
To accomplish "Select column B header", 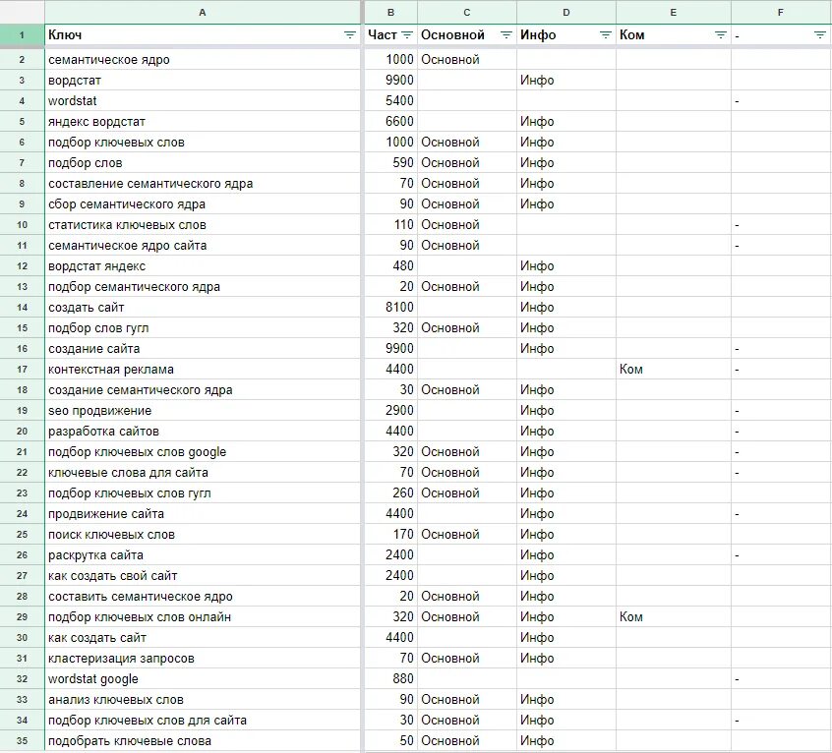I will click(x=391, y=12).
